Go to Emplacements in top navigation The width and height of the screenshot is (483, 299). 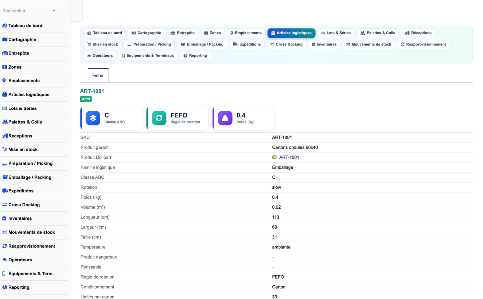coord(246,33)
